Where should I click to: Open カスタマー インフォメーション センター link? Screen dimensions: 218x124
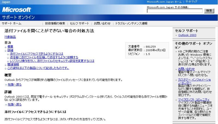point(194,81)
